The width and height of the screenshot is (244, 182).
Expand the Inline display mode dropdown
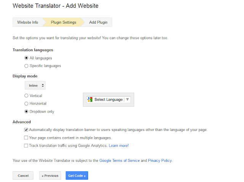35,86
